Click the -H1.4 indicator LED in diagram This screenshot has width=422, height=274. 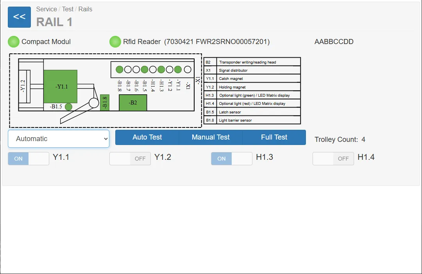click(153, 69)
